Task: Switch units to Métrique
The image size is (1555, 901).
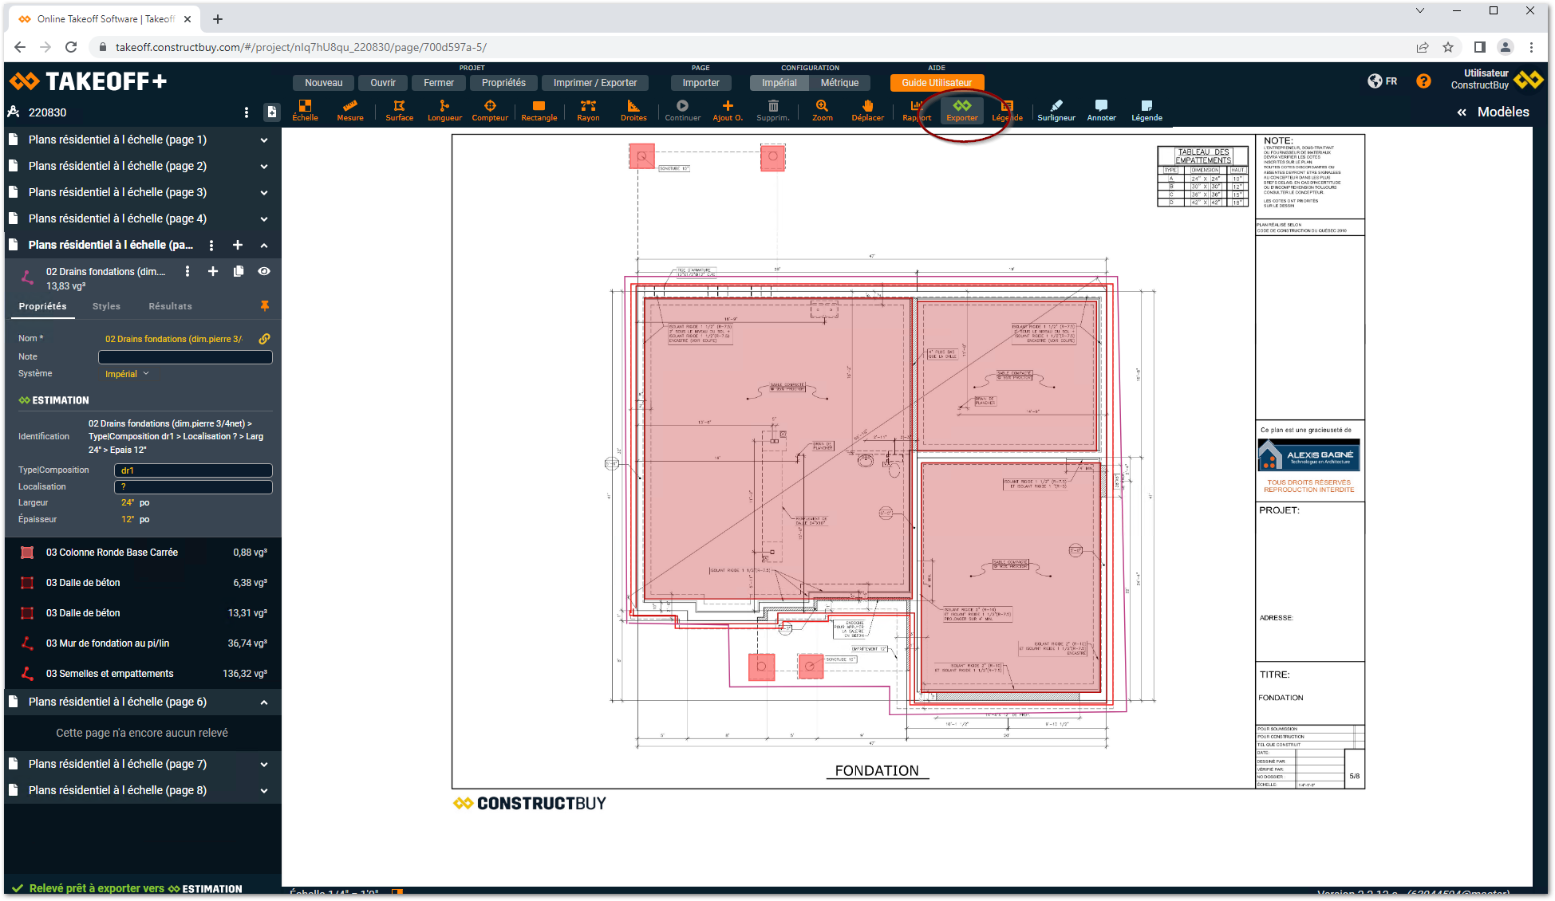Action: pyautogui.click(x=839, y=83)
